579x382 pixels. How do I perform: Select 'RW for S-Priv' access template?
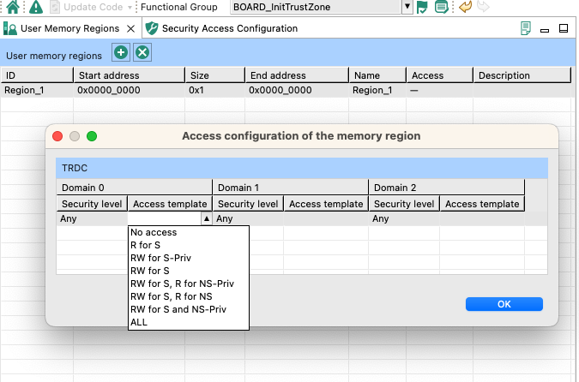[160, 258]
